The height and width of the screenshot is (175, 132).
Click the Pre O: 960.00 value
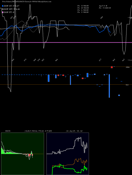pos(83,6)
